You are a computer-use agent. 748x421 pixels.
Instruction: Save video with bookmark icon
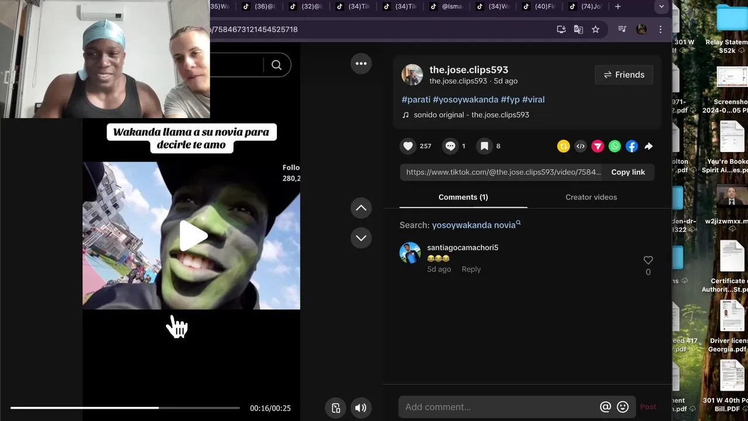pyautogui.click(x=484, y=146)
